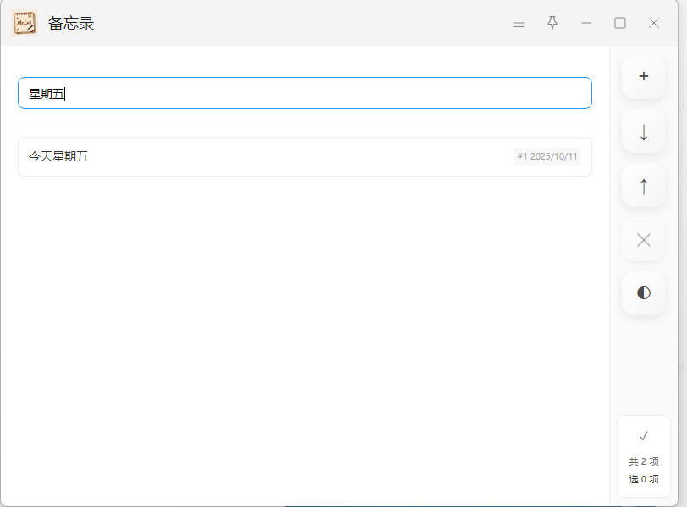Click the 选 0 项 selected count label
The width and height of the screenshot is (687, 507).
point(643,479)
